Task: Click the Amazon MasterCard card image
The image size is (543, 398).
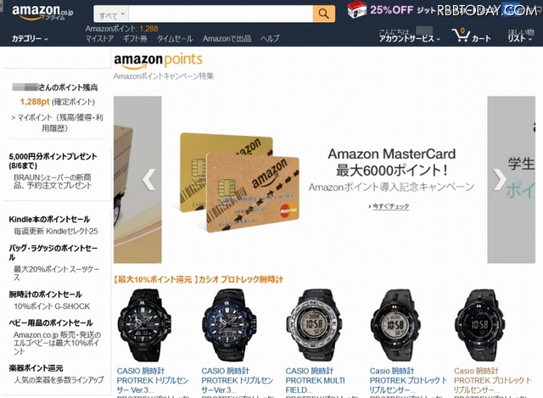Action: click(x=239, y=182)
